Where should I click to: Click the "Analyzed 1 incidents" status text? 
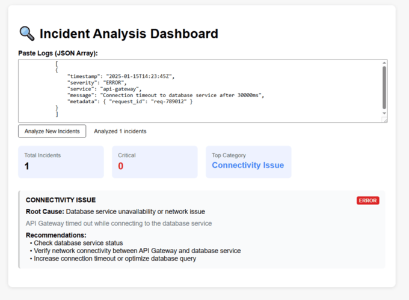pyautogui.click(x=120, y=131)
